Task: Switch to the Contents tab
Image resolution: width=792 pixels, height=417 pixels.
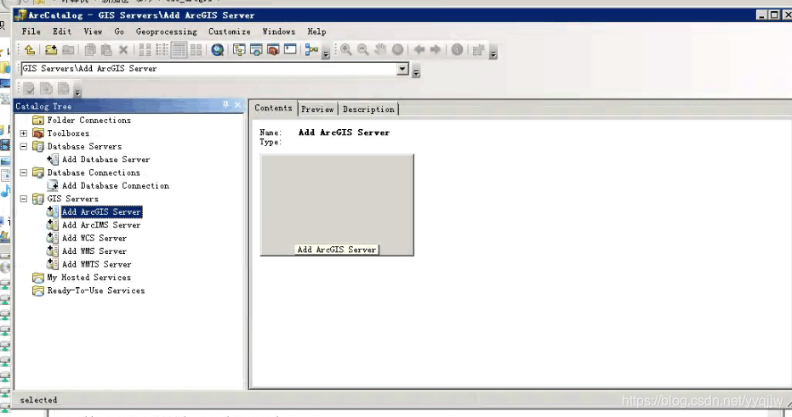Action: point(273,108)
